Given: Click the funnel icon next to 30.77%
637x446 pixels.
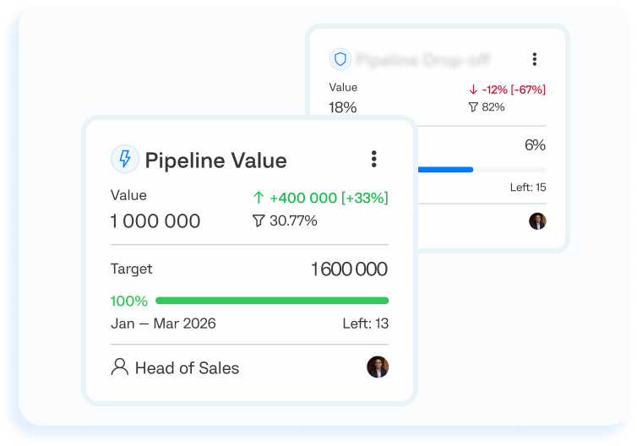Looking at the screenshot, I should pos(259,221).
